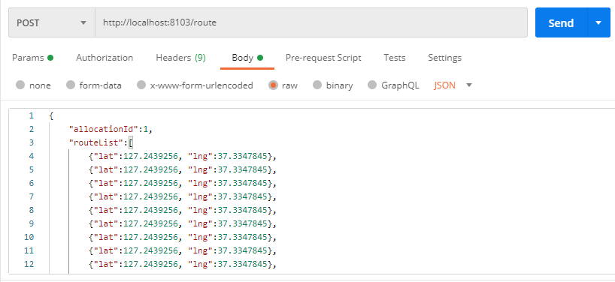Open the Tests tab
The height and width of the screenshot is (282, 615).
pos(395,58)
